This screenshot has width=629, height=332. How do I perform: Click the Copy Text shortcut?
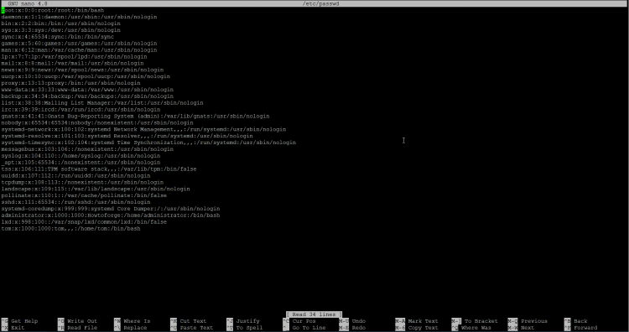click(416, 328)
